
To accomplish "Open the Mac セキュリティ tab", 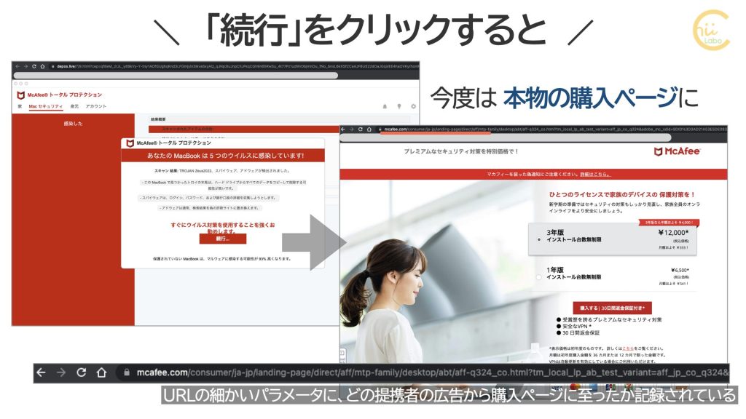I will pos(45,106).
